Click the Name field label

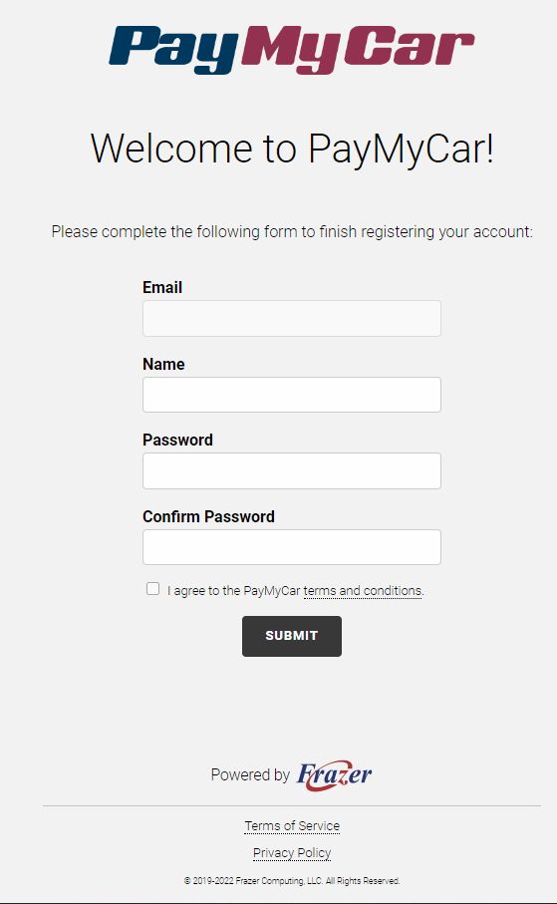[x=163, y=364]
